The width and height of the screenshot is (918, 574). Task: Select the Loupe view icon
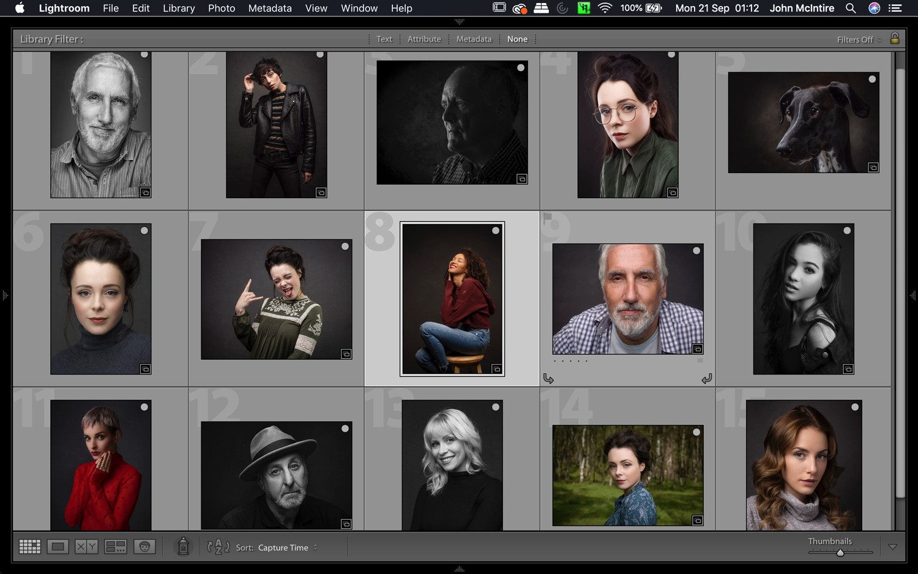58,546
